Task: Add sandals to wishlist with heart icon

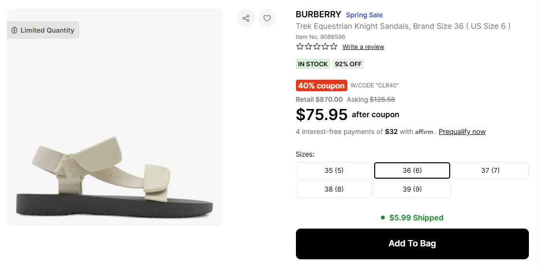Action: [267, 19]
